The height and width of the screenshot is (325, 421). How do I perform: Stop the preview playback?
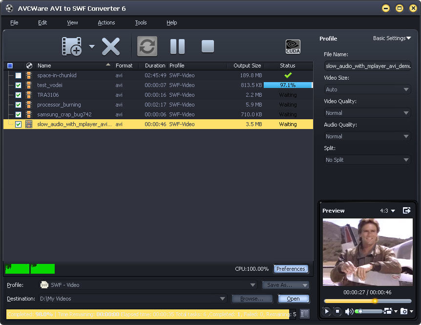click(x=337, y=311)
